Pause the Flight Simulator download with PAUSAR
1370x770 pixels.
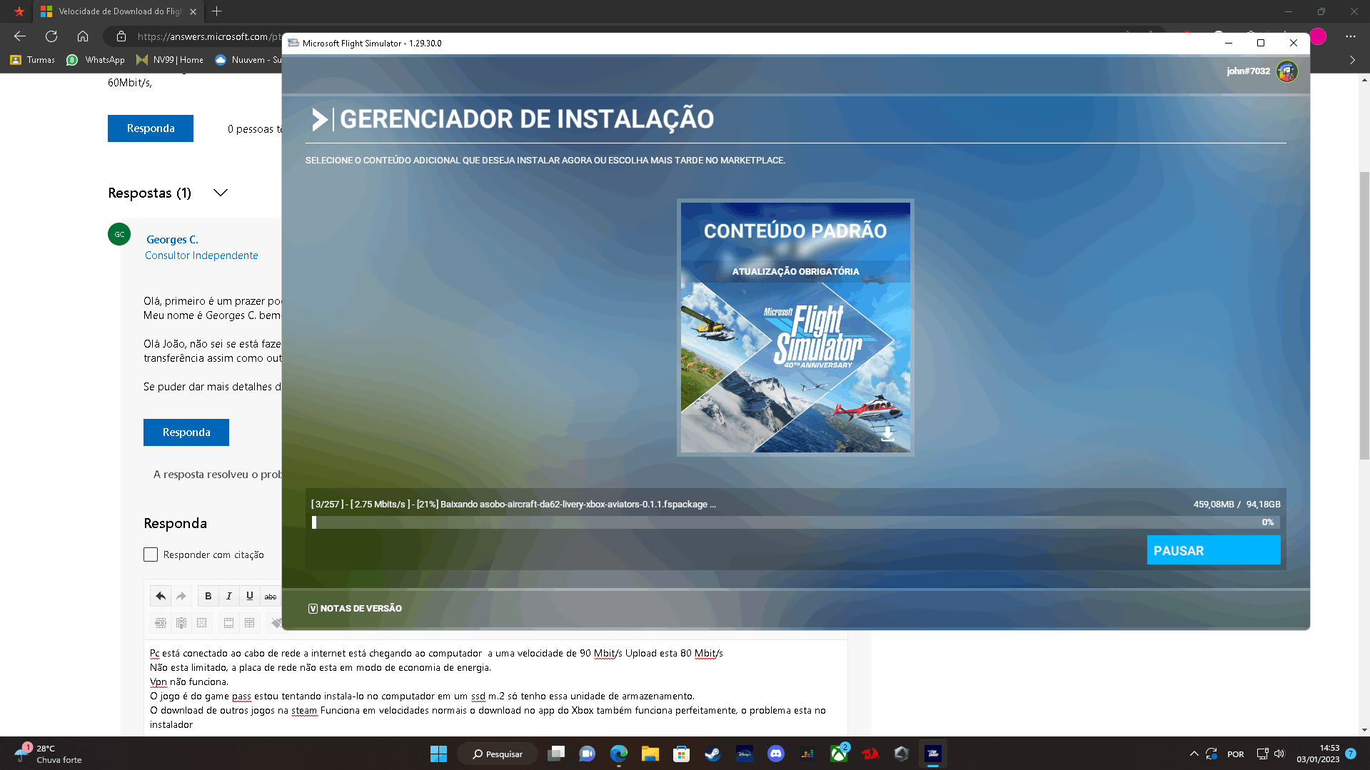[1213, 550]
